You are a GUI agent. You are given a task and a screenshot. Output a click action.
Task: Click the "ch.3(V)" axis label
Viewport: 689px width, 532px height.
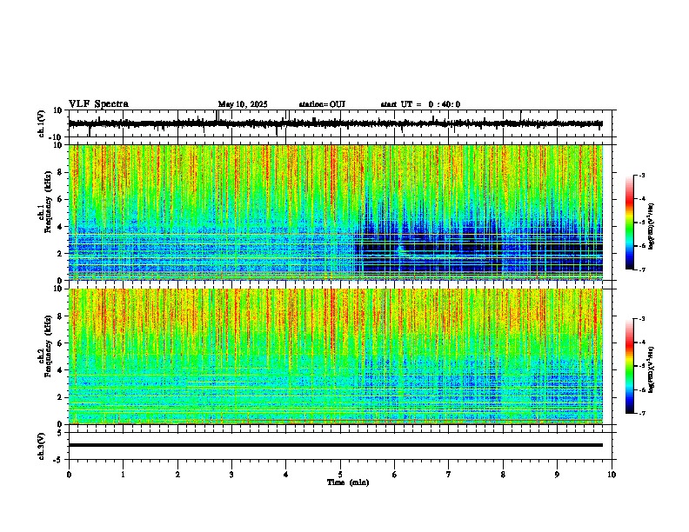(42, 446)
